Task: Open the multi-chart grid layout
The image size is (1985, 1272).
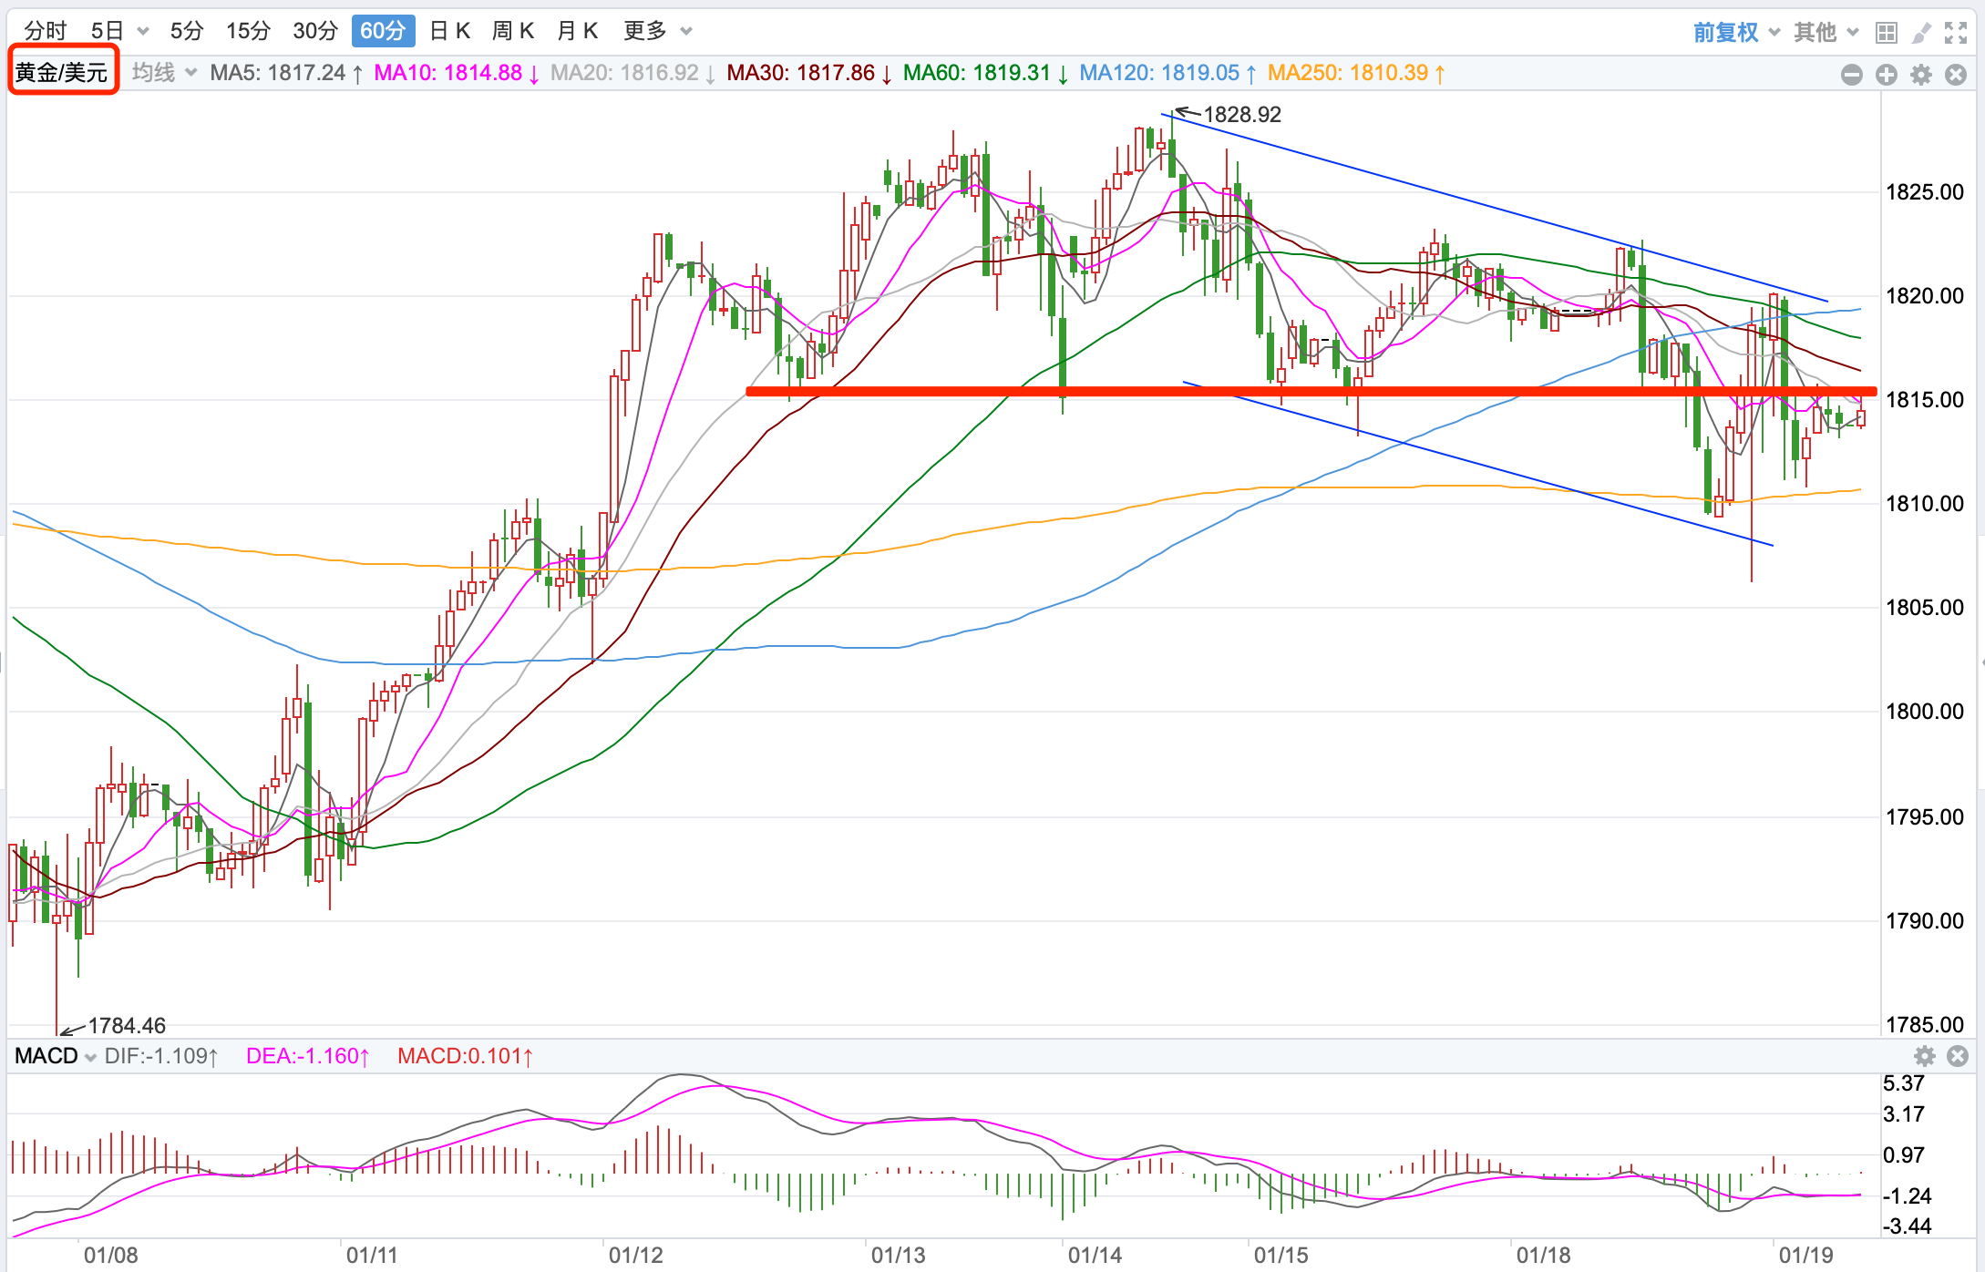Action: coord(1886,33)
